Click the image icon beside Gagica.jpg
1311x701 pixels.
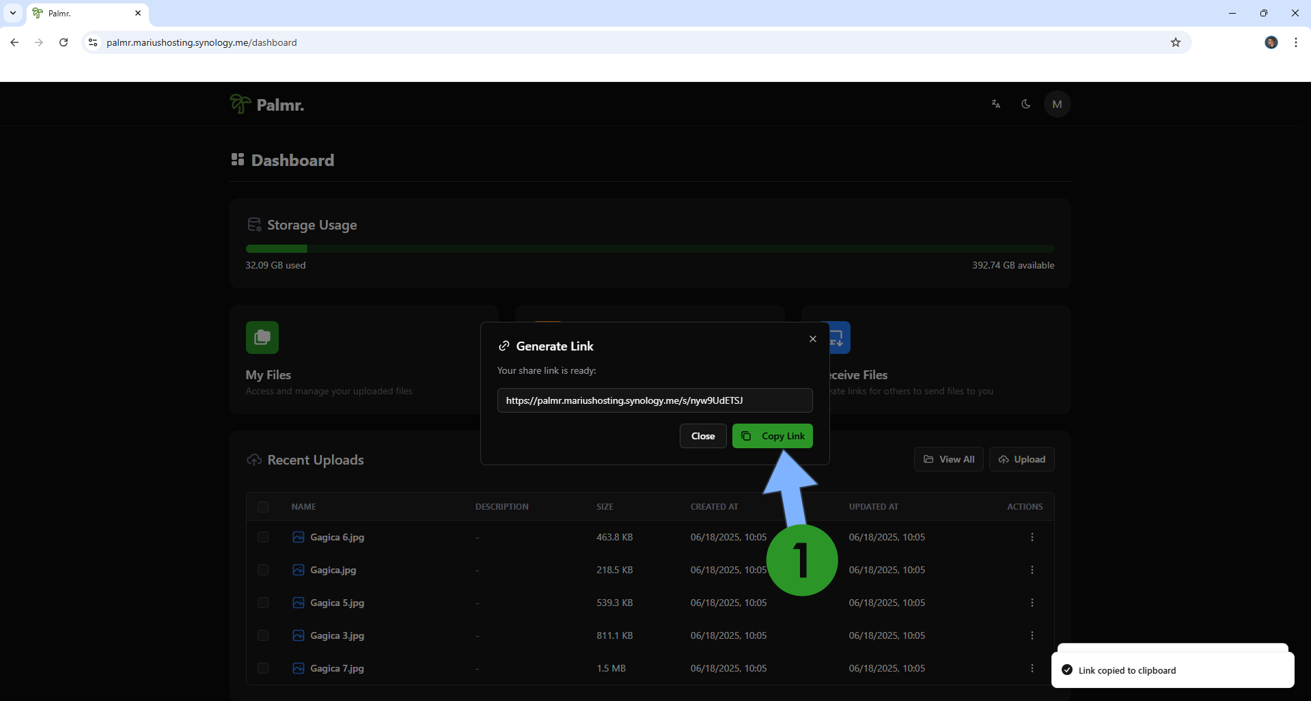click(299, 570)
